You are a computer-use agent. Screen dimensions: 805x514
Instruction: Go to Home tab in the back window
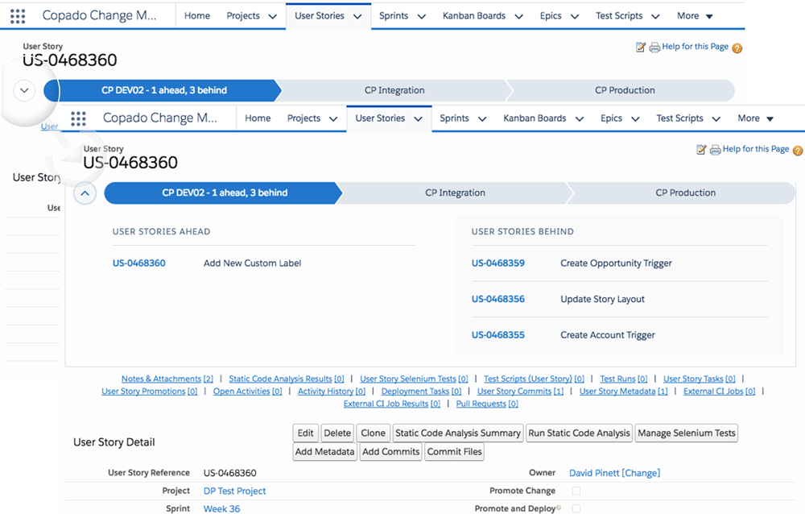pyautogui.click(x=197, y=16)
